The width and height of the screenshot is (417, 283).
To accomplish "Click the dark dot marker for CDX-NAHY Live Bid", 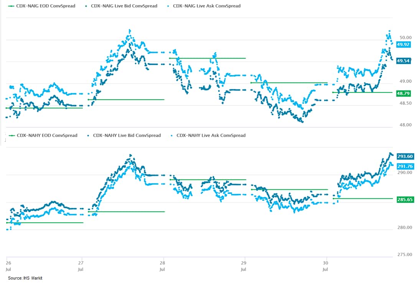I will click(x=88, y=135).
